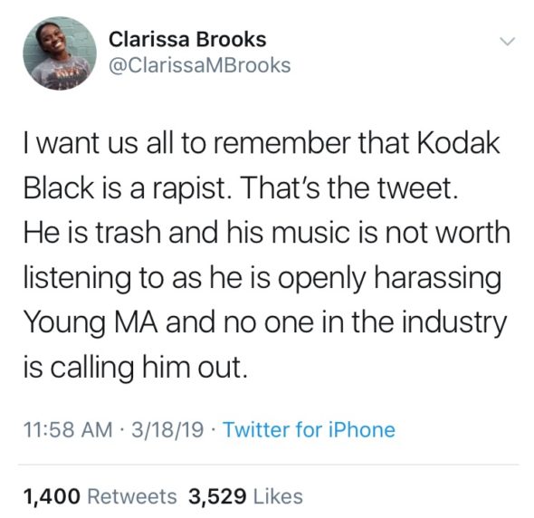Click the Clarissa Brooks display name
The height and width of the screenshot is (518, 534).
(187, 40)
